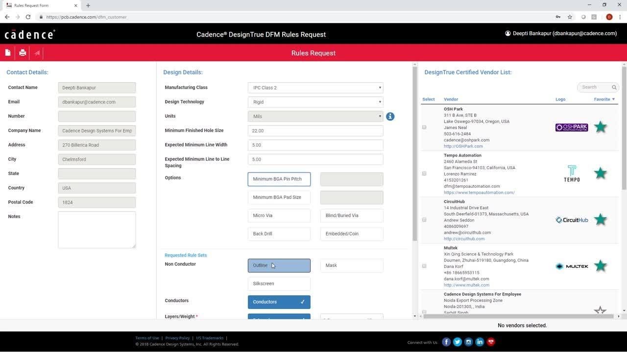Toggle the Silkscreen rule set button
Screen dimensions: 627x352
[x=279, y=284]
